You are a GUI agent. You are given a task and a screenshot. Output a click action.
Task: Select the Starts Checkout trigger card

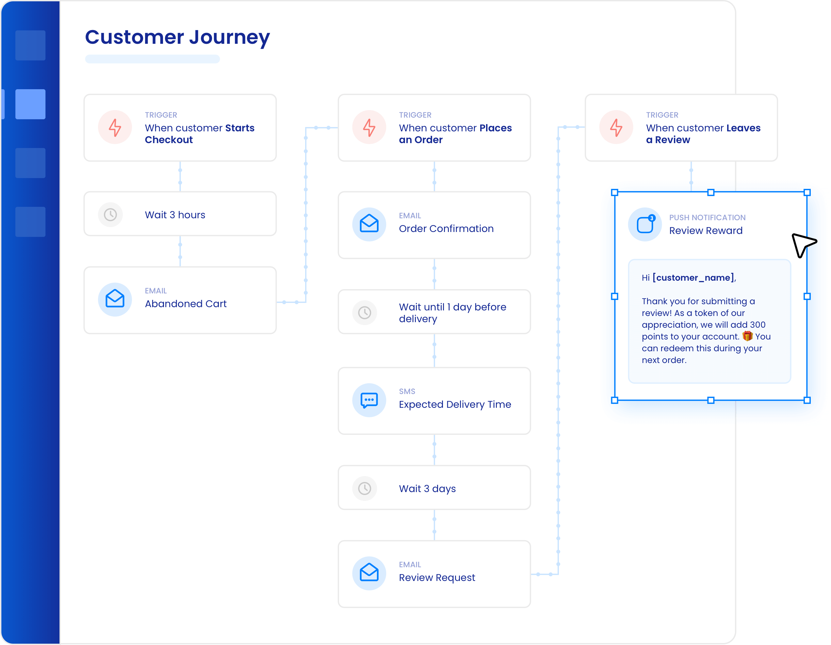click(180, 128)
